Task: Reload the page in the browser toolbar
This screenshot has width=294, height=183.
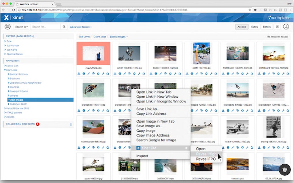Action: (13, 10)
